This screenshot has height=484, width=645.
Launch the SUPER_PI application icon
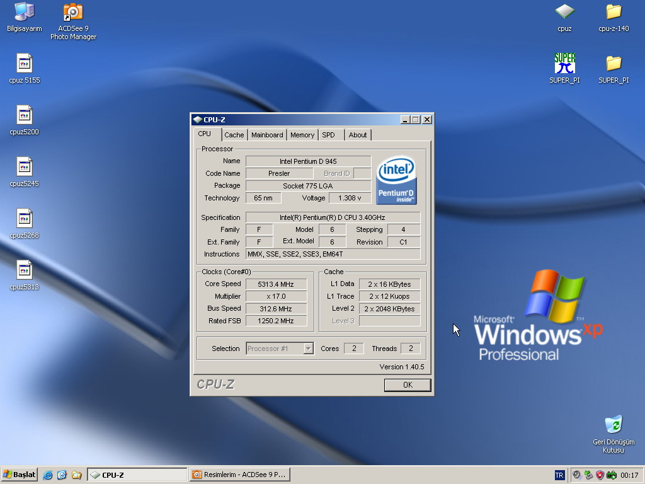(x=564, y=69)
